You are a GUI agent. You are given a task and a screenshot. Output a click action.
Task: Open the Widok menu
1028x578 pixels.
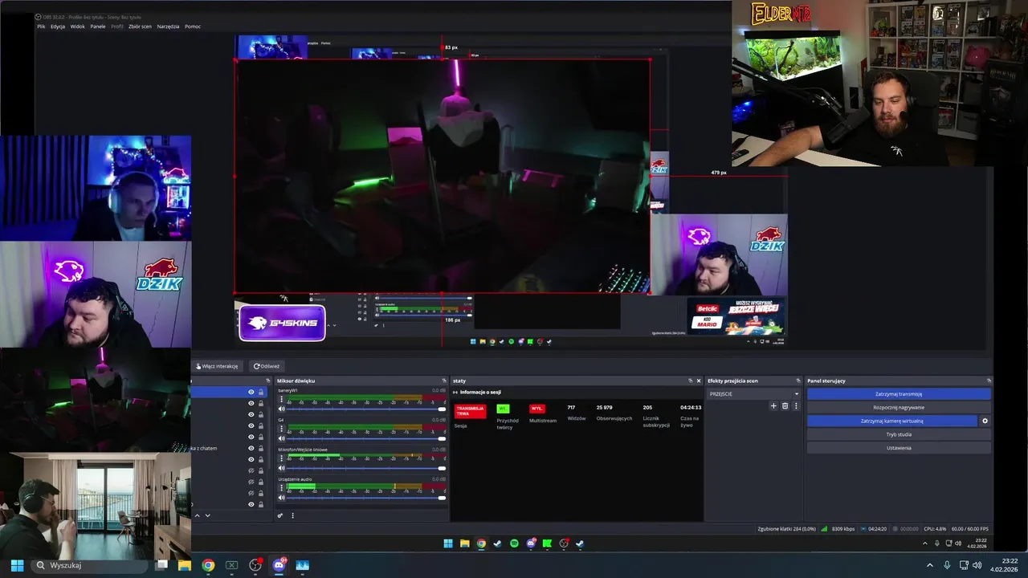coord(78,26)
